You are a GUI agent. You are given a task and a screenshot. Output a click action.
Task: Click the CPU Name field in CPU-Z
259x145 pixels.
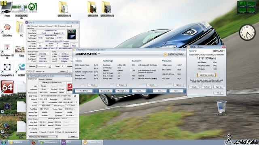pos(51,31)
